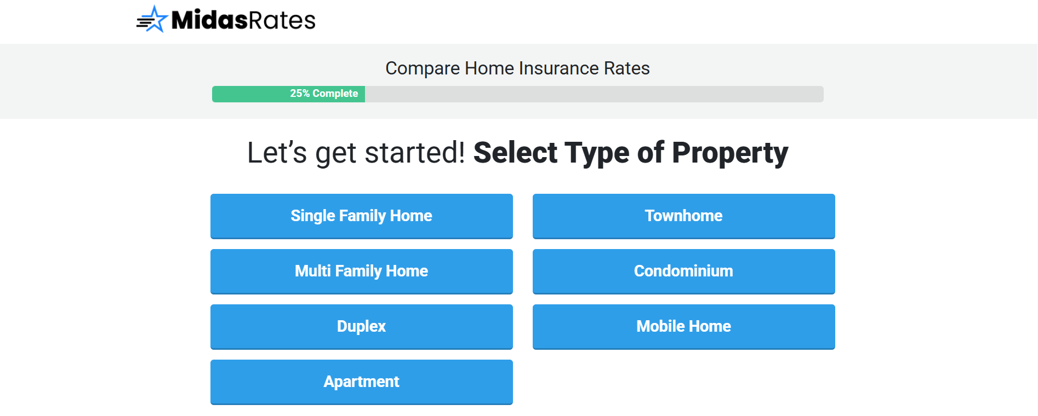Select the Mobile Home option
This screenshot has width=1038, height=416.
coord(683,326)
